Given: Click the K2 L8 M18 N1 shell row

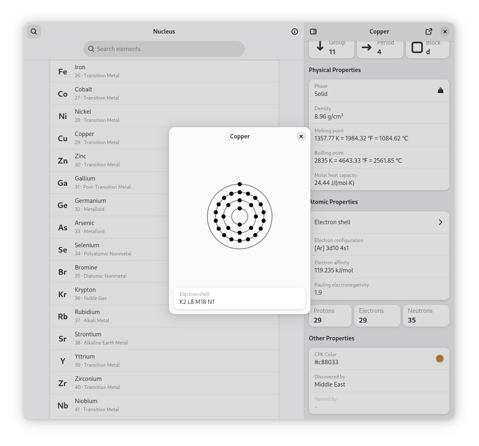Looking at the screenshot, I should pyautogui.click(x=239, y=298).
